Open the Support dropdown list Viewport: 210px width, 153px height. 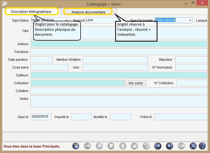point(124,20)
